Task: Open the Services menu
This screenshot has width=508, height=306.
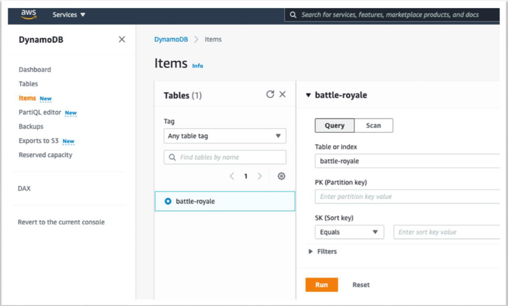Action: [68, 15]
